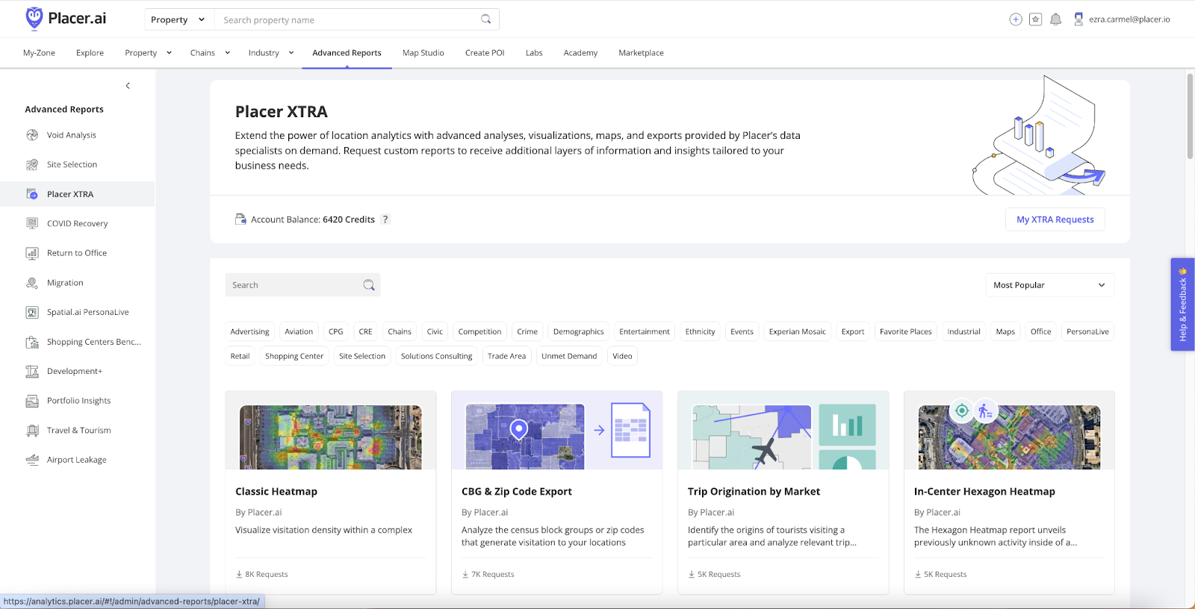1195x609 pixels.
Task: Open the starred favorites icon in header
Action: [x=1035, y=19]
